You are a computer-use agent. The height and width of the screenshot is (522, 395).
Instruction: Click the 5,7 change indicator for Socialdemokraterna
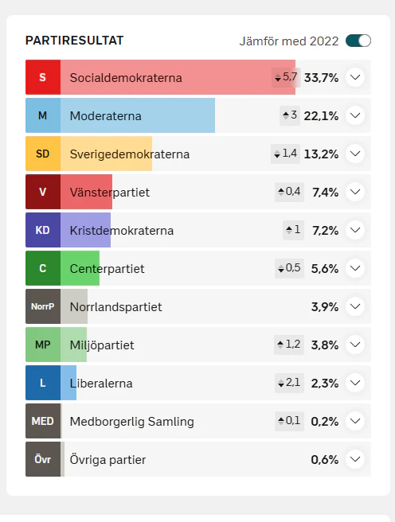(286, 77)
